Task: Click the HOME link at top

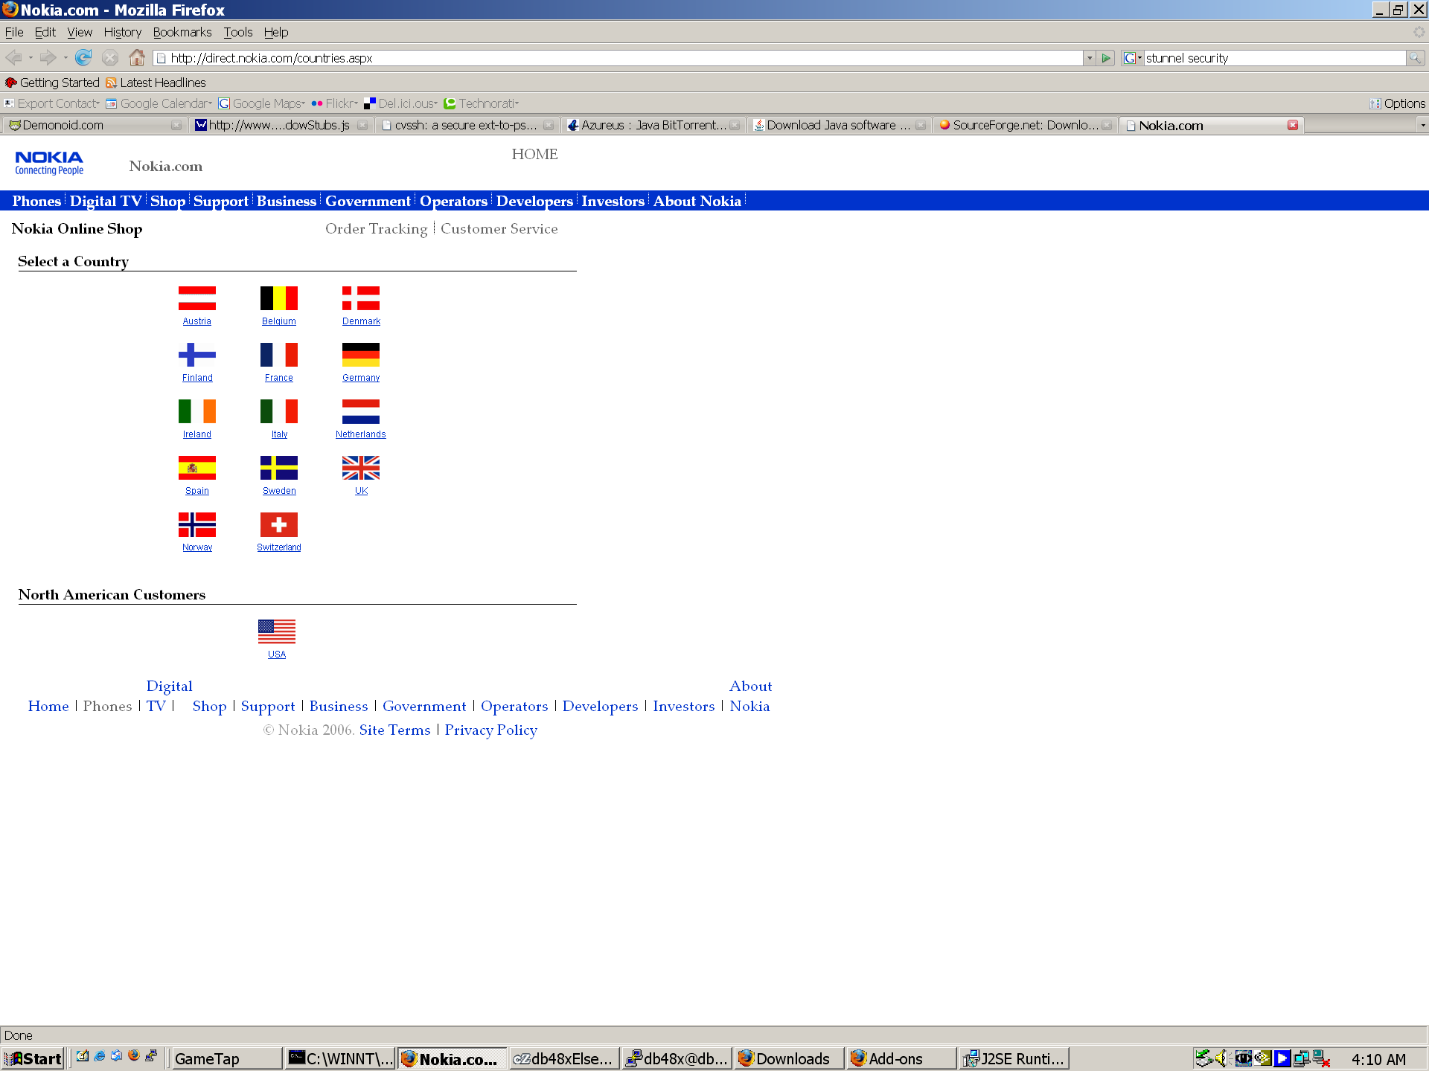Action: tap(534, 154)
